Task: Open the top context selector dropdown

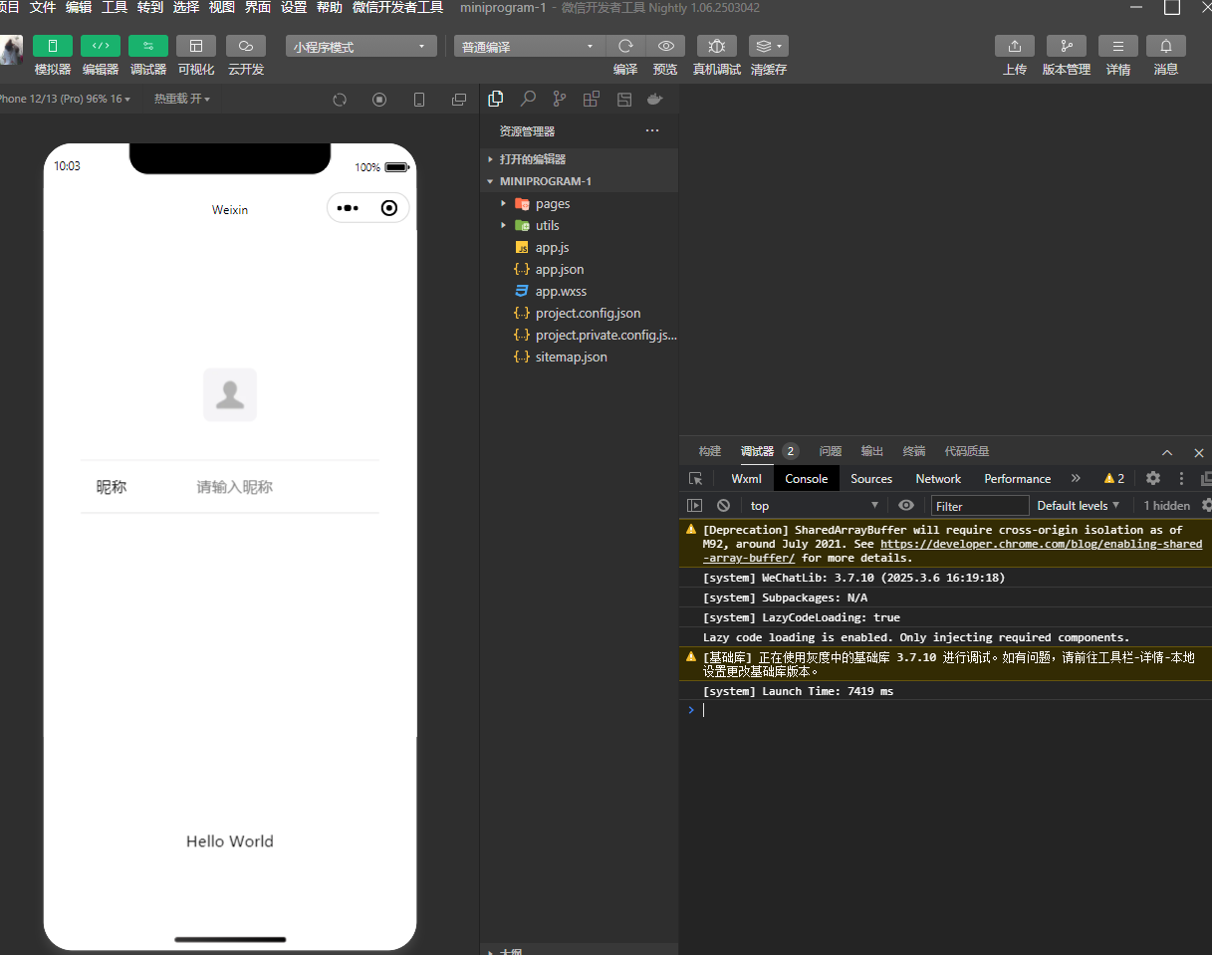Action: tap(814, 506)
